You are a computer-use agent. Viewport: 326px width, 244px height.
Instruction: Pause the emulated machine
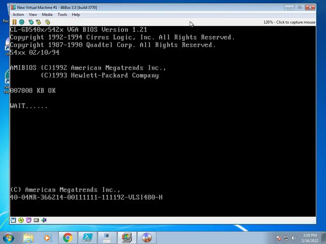14,22
